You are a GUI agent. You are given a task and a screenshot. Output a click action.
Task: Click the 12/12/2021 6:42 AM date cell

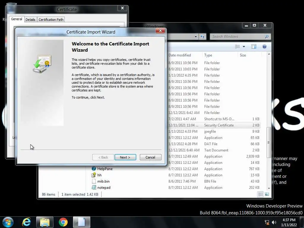coord(184,113)
